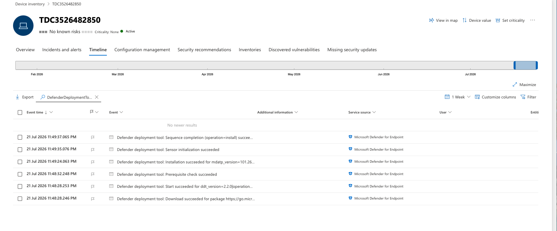Screen dimensions: 557x231
Task: Open the Event time column dropdown chevron
Action: (51, 112)
